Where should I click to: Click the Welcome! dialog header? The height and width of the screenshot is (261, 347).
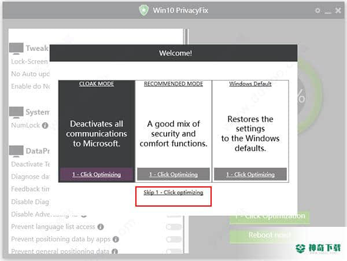(x=173, y=53)
